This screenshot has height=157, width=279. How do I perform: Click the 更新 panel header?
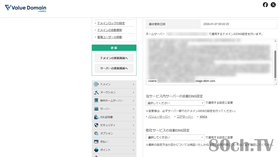point(114,48)
